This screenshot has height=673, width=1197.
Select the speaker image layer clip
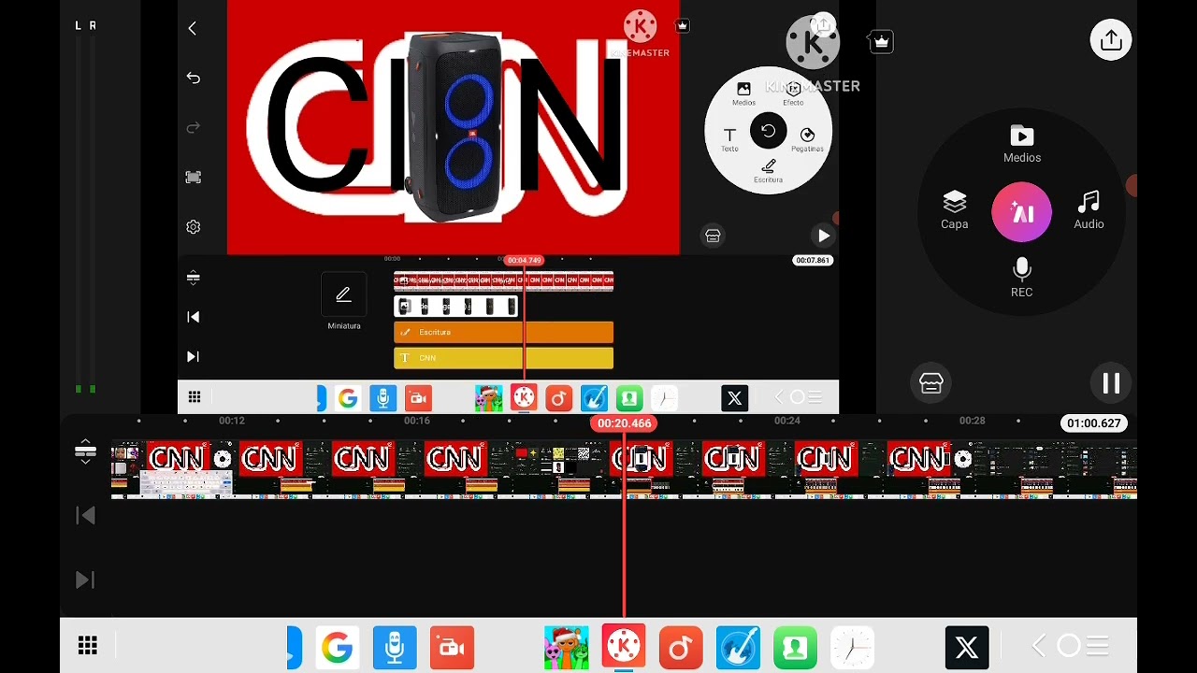point(456,307)
